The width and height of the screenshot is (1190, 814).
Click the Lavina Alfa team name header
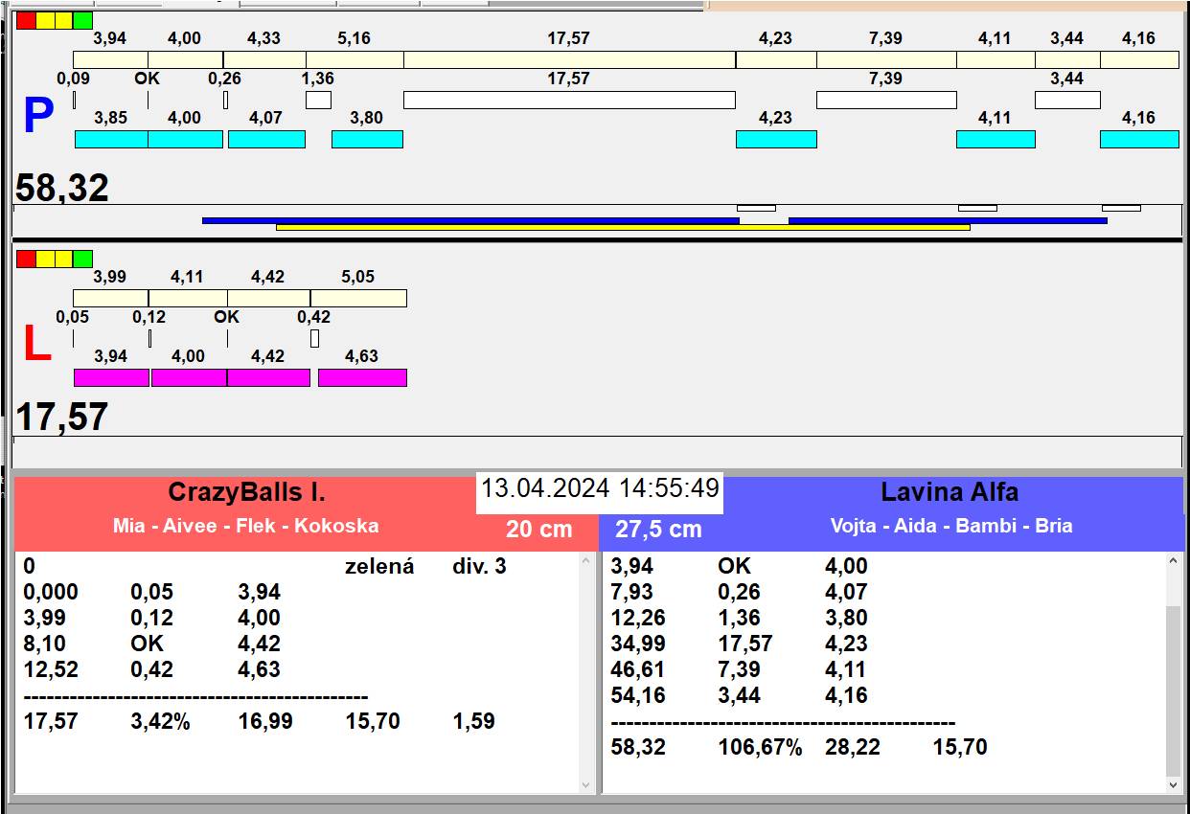coord(949,492)
